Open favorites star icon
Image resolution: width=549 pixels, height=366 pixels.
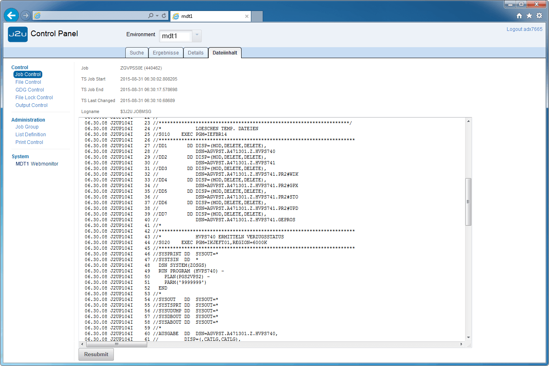[x=529, y=15]
